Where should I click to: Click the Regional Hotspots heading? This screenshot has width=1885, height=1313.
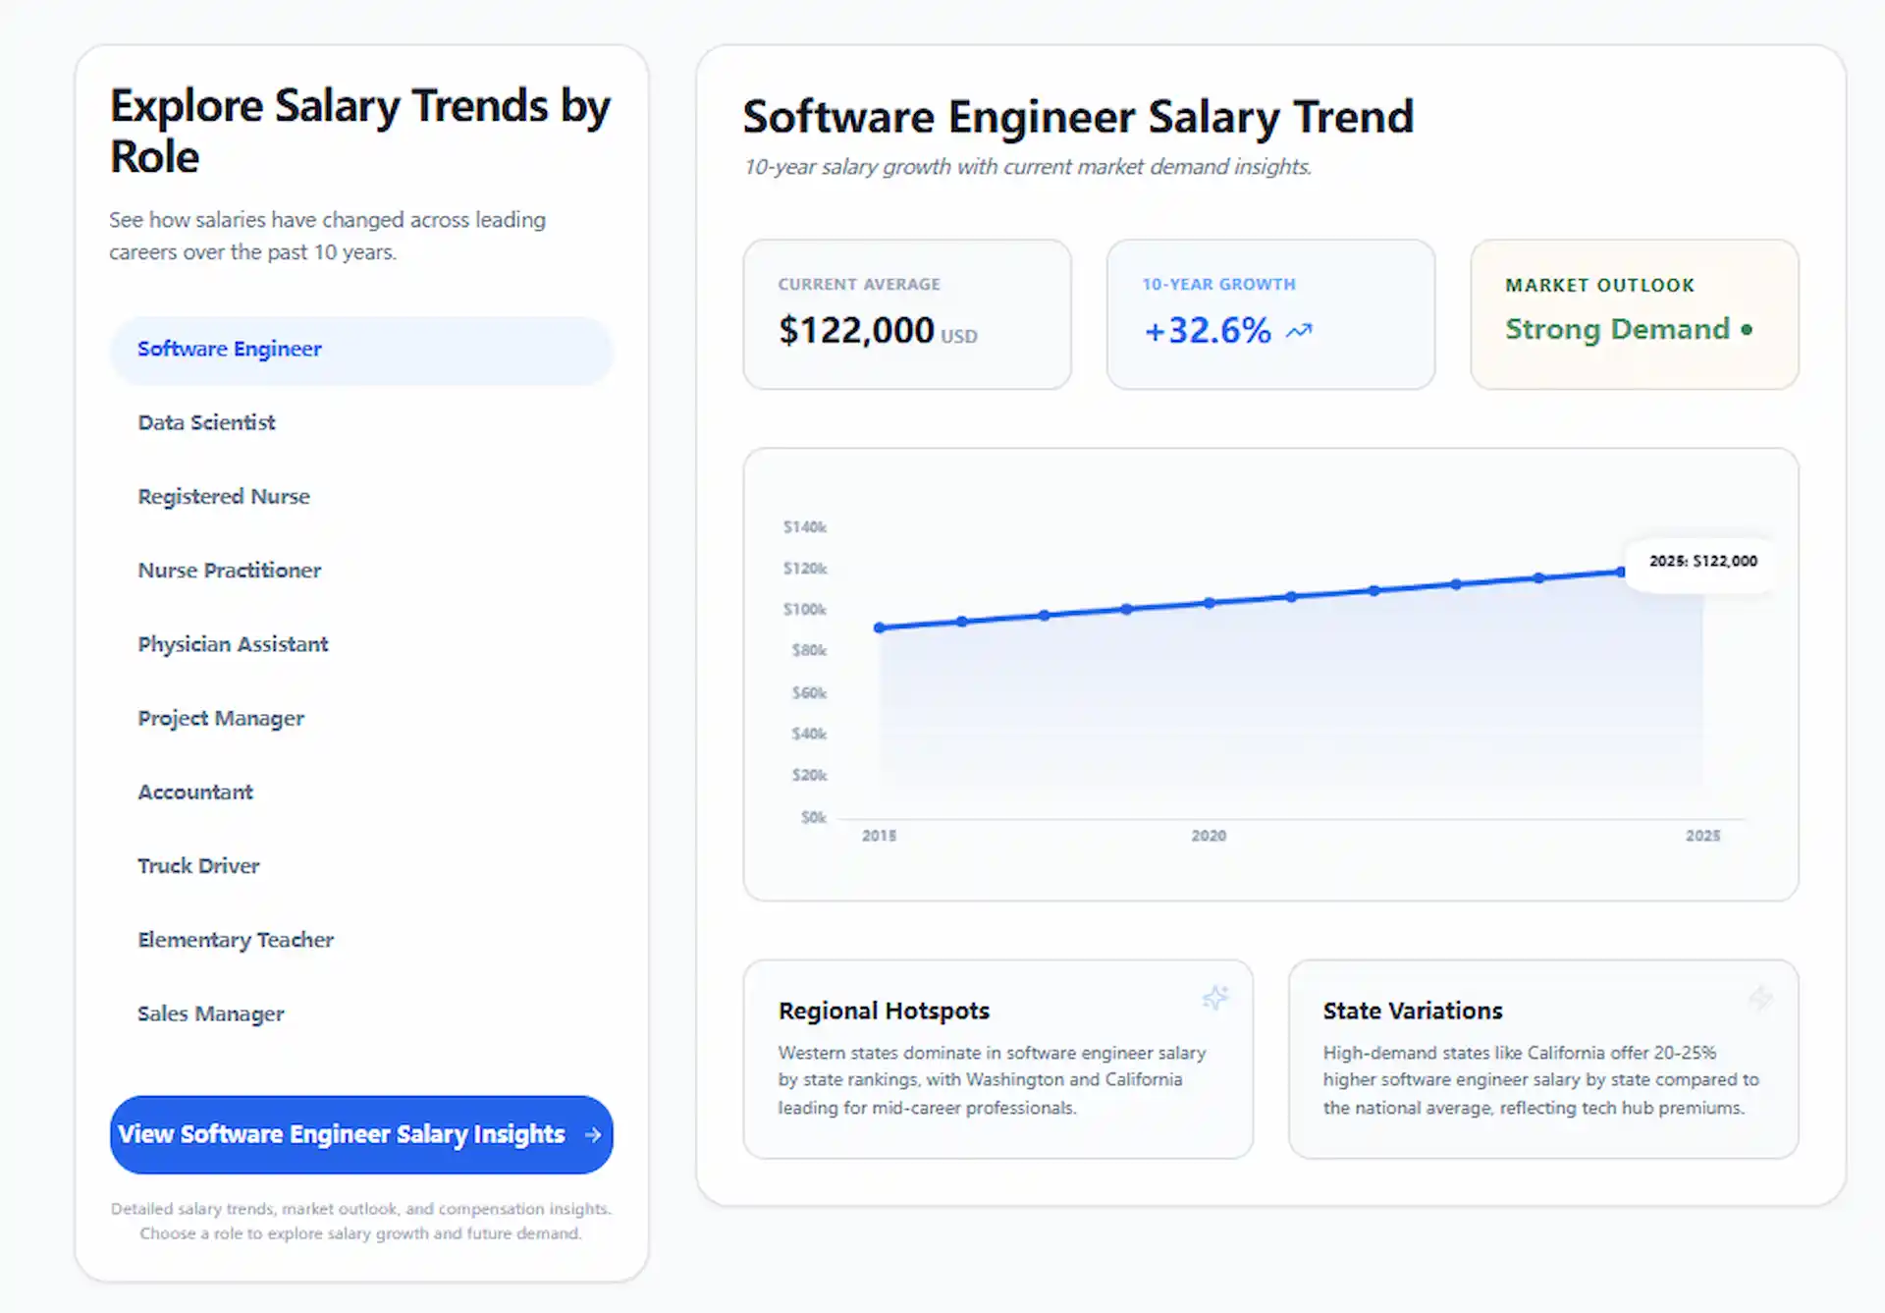click(884, 1011)
